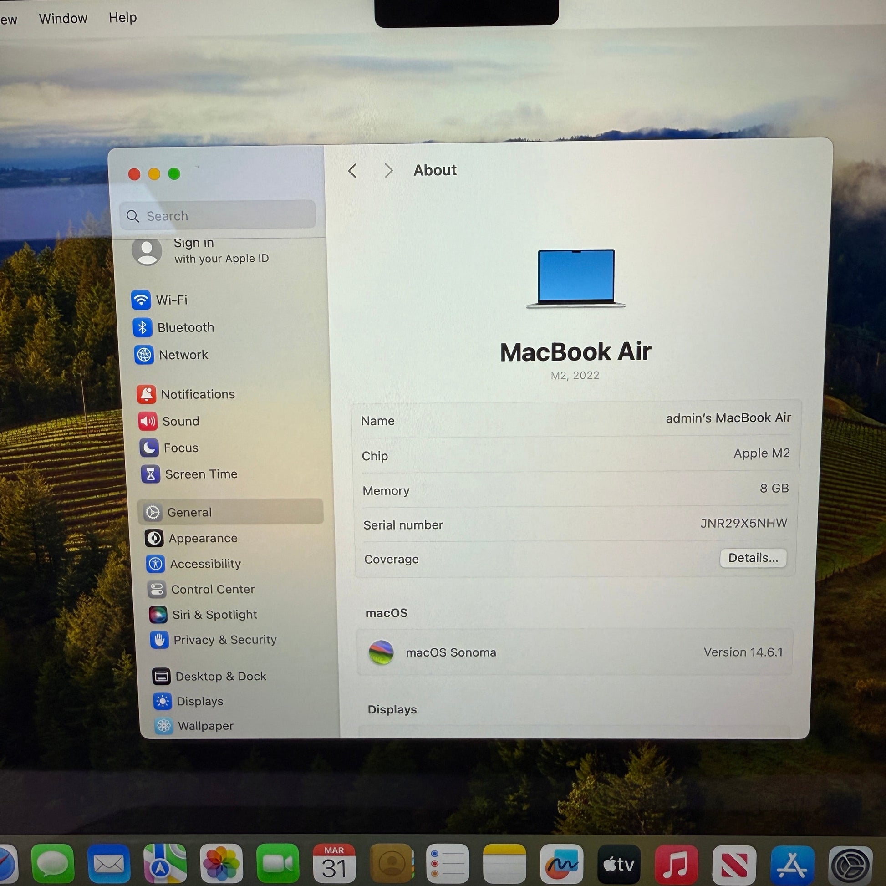Select Control Center in the sidebar

point(201,589)
